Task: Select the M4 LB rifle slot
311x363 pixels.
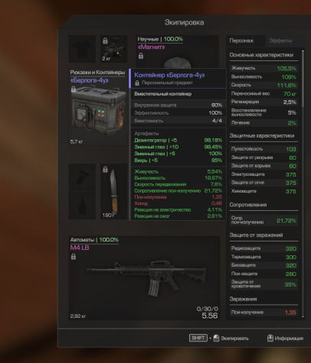Action: click(x=145, y=278)
